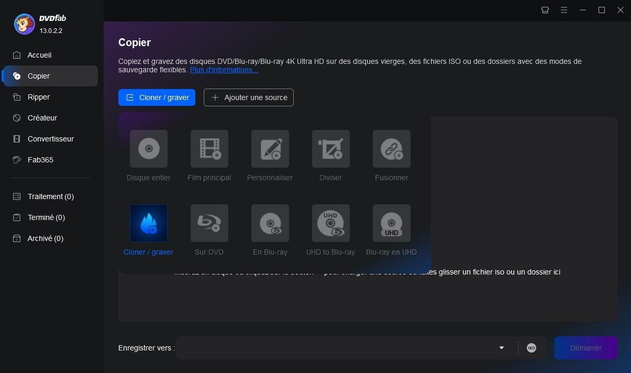Expand the Enregistrer vers dropdown arrow
Screen dimensions: 631x373
(x=502, y=348)
